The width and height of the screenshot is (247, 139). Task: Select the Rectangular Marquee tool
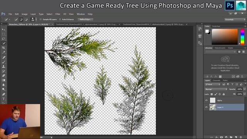pyautogui.click(x=3, y=34)
